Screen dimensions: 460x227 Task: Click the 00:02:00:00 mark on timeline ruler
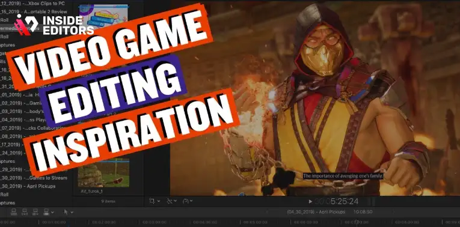pos(105,222)
